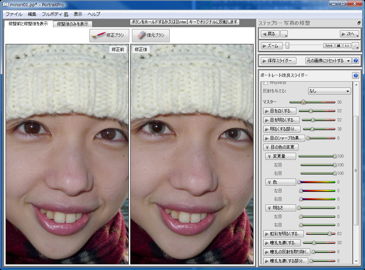Click the zoom slider track
Viewport: 365px width, 270px height.
304,46
